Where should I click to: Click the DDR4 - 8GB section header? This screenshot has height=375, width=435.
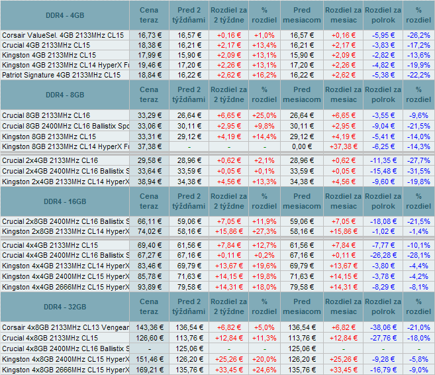(x=65, y=95)
